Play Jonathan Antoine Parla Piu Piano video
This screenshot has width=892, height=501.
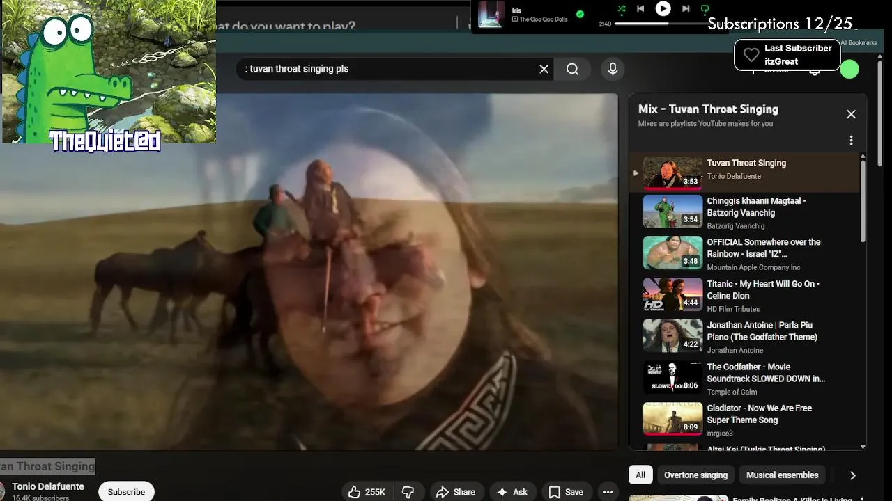[x=746, y=336]
